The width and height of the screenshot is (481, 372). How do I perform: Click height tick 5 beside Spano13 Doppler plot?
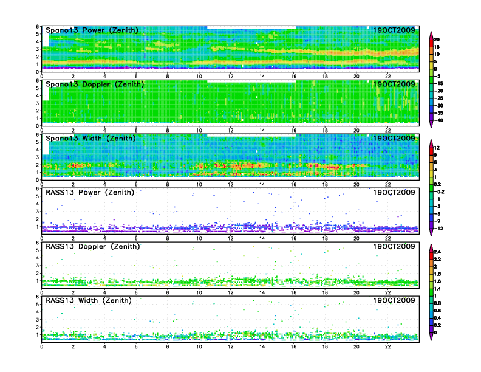pos(38,88)
